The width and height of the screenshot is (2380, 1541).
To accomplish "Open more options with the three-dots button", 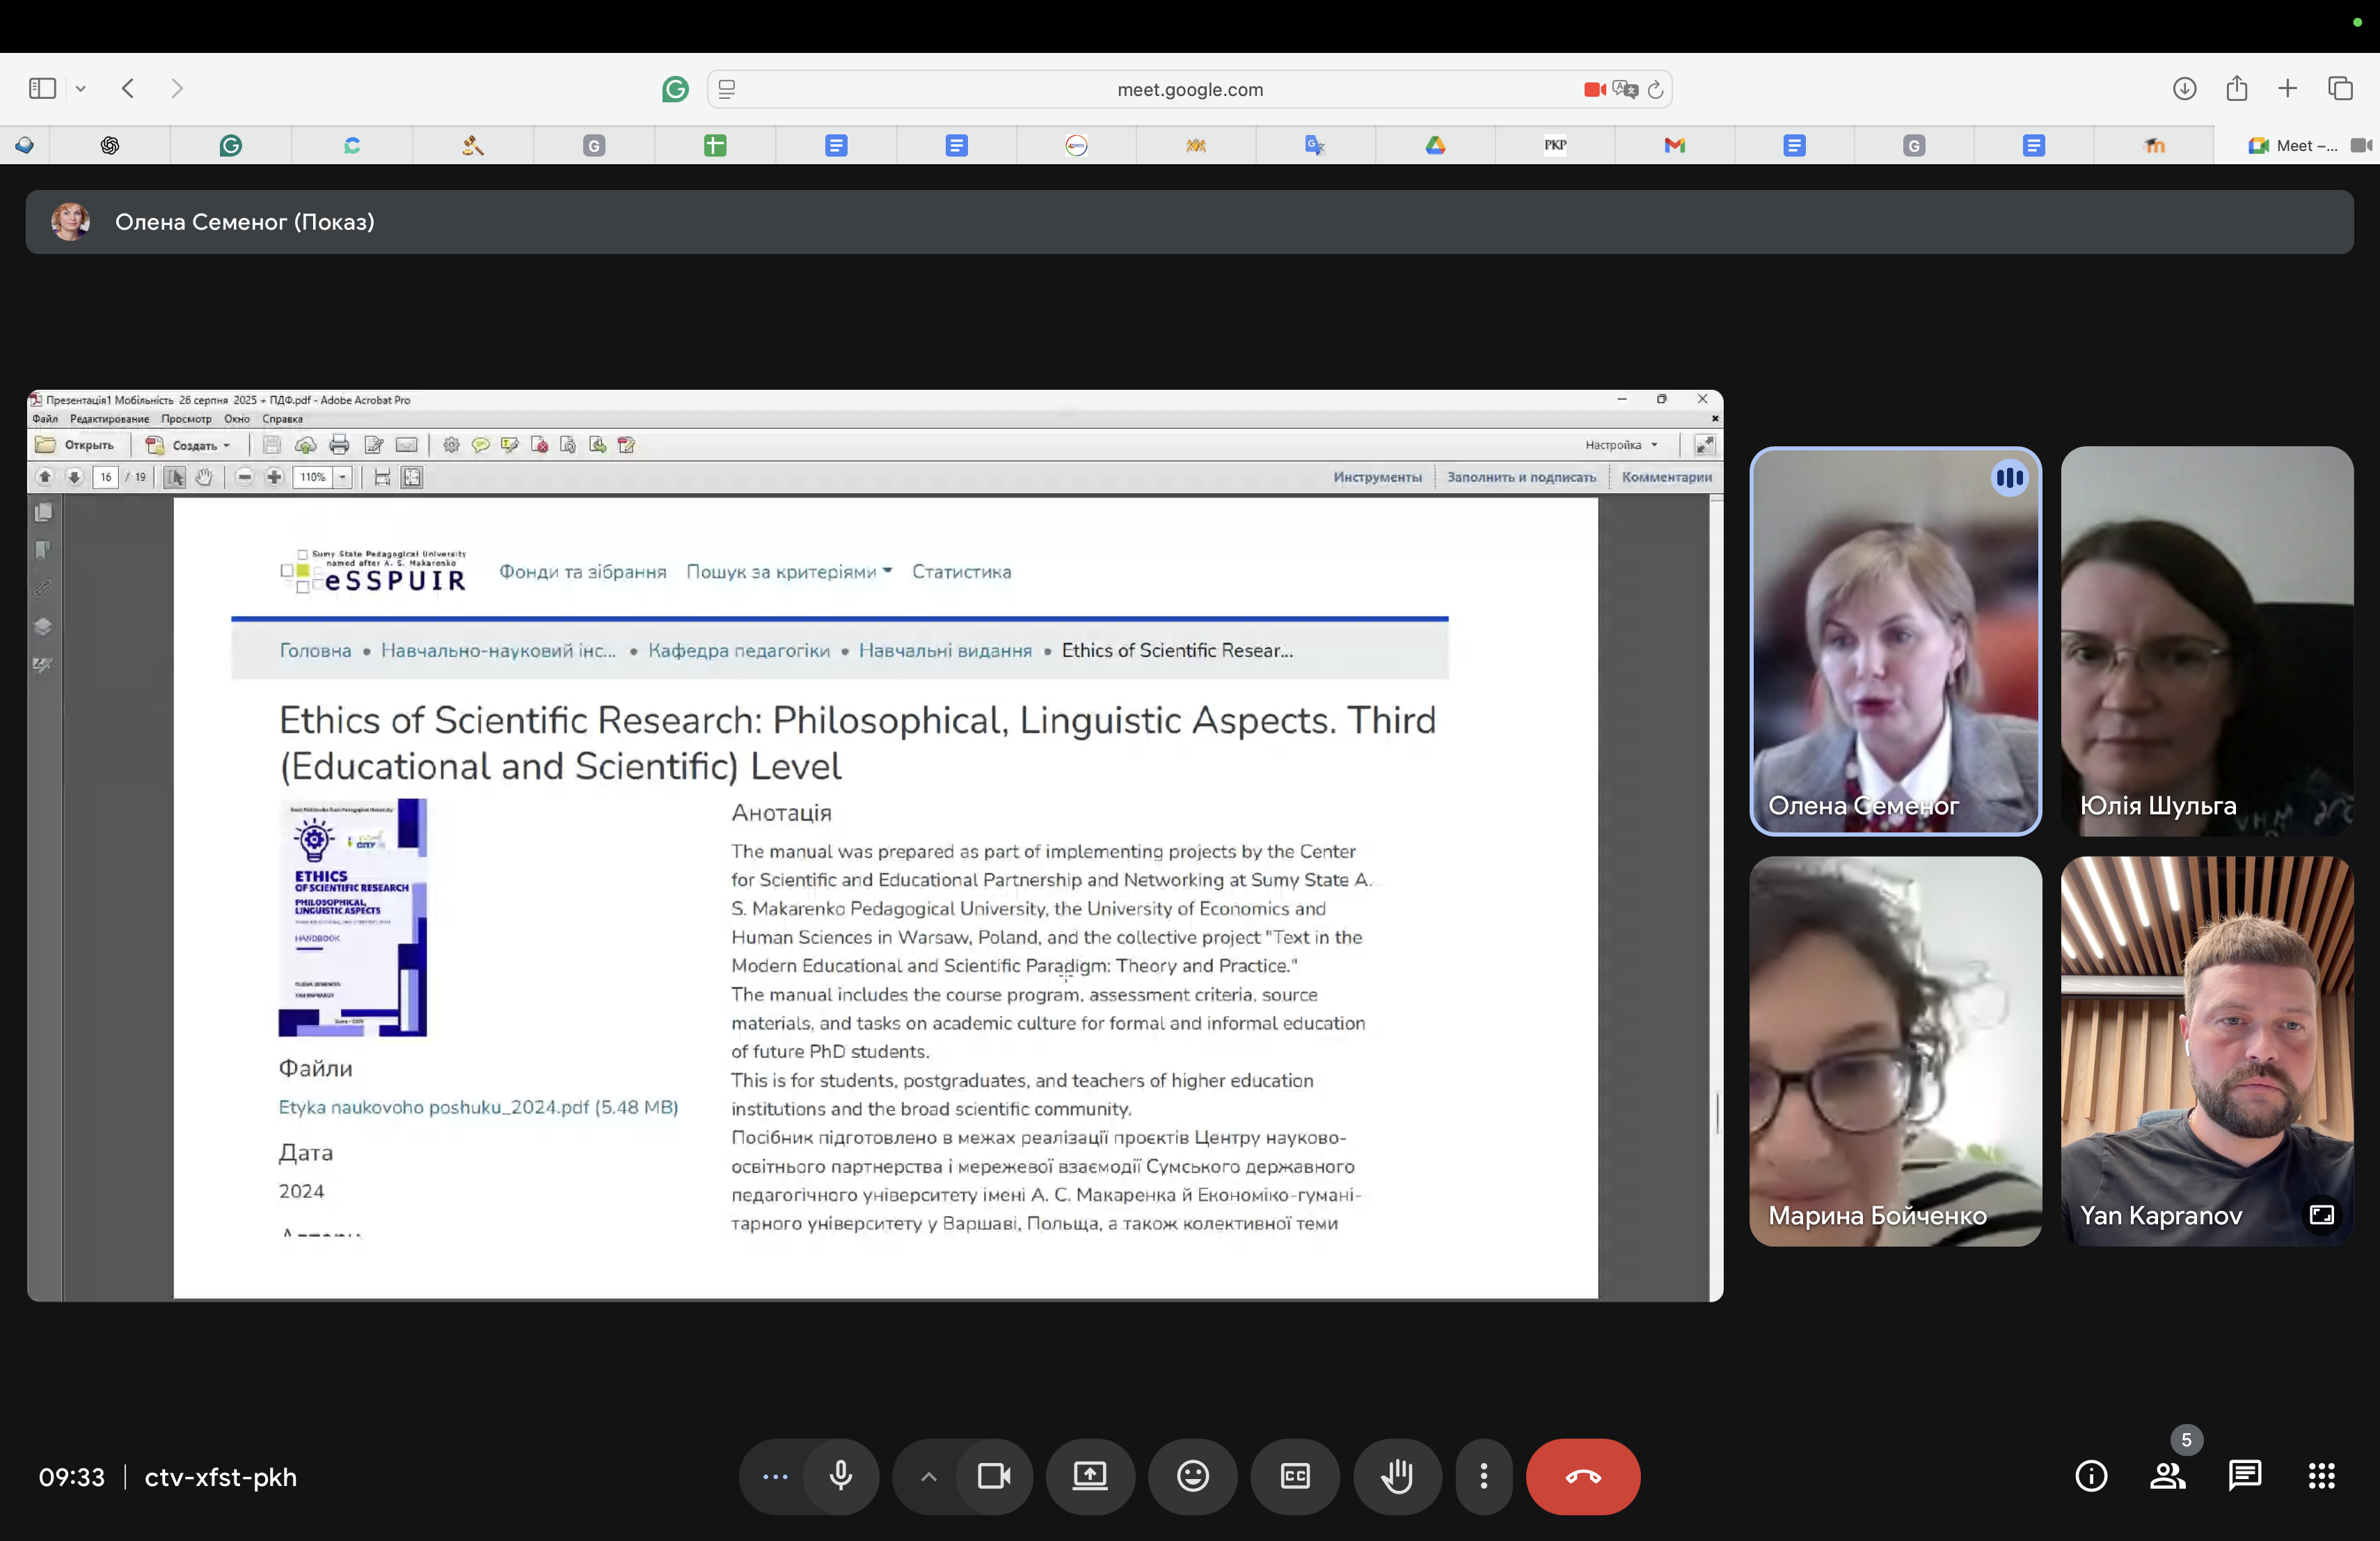I will coord(1484,1476).
